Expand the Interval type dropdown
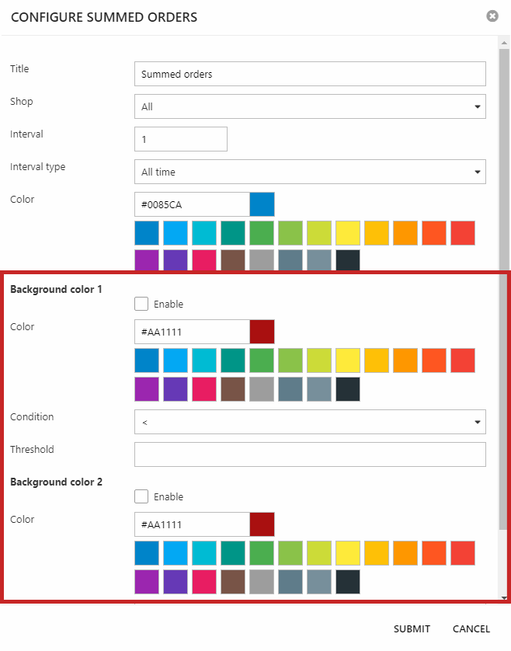Viewport: 511px width, 651px height. (x=310, y=172)
